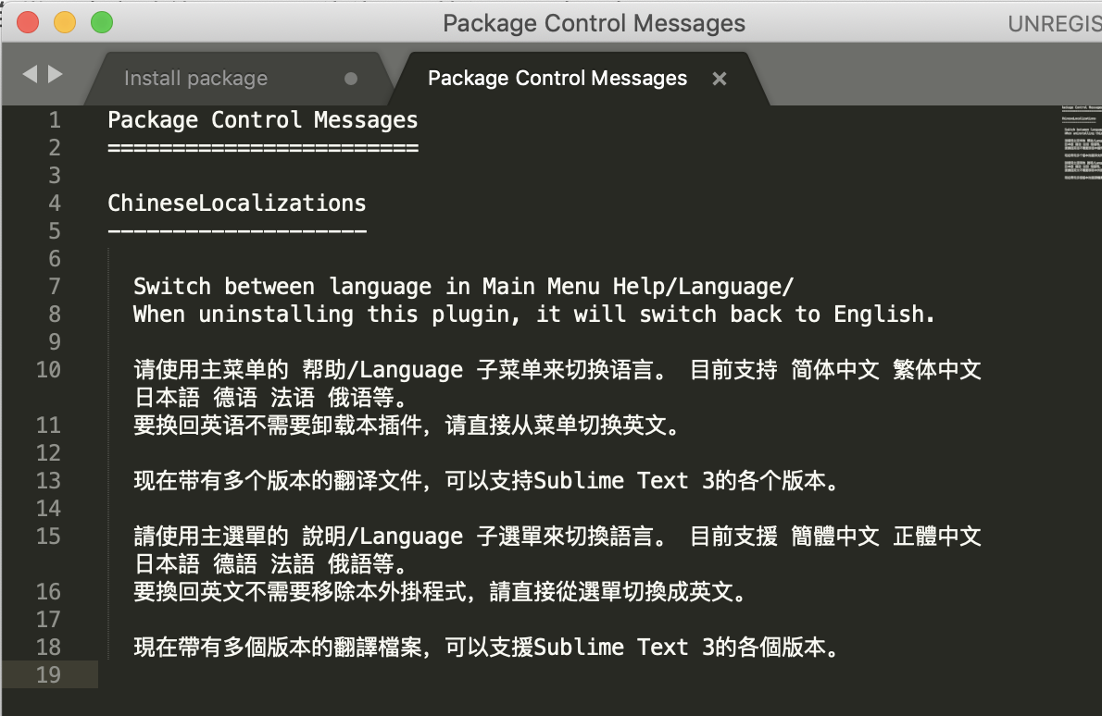
Task: Click line number 19 in the gutter
Action: point(48,674)
